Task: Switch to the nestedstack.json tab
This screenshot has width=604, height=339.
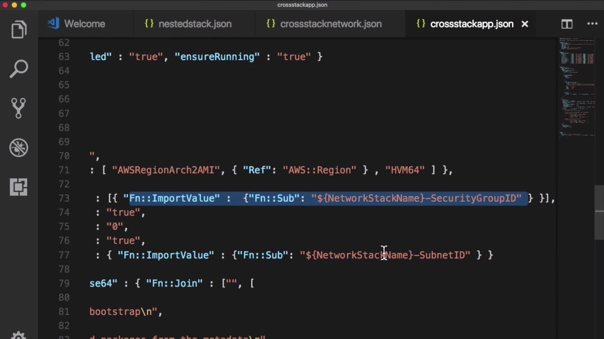Action: [195, 24]
